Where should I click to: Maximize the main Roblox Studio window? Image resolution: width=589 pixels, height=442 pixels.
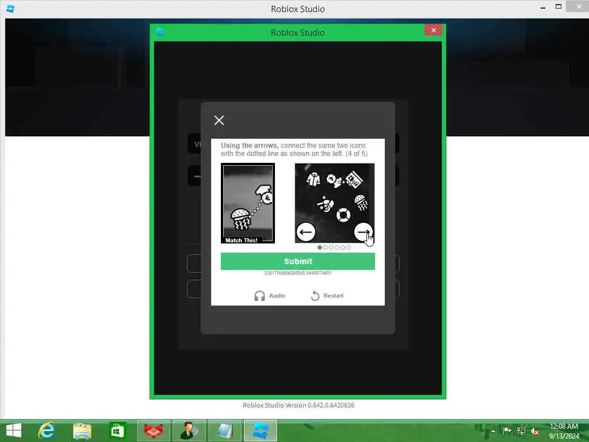(559, 7)
